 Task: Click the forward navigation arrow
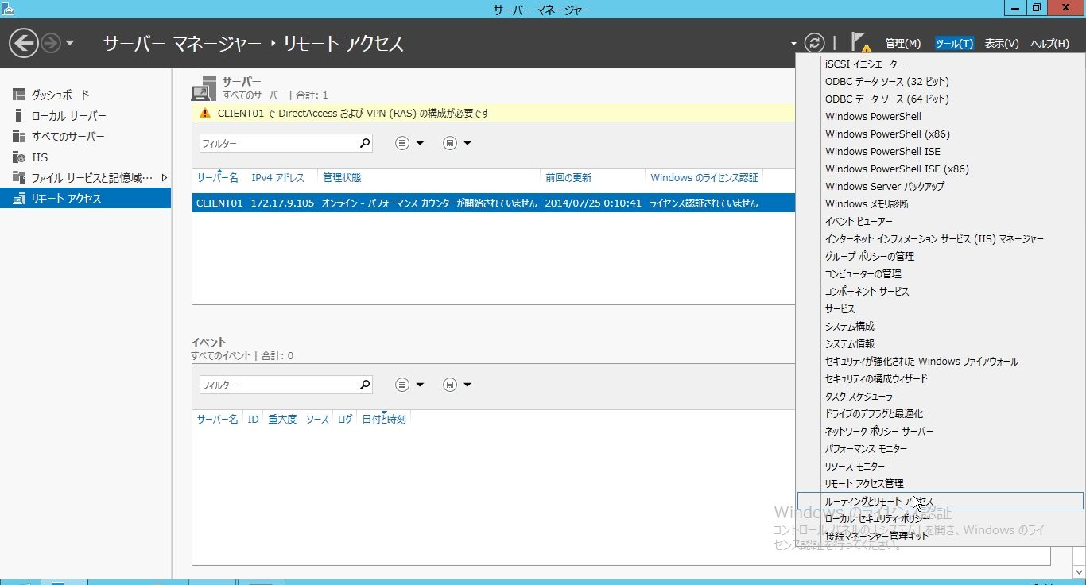(50, 43)
